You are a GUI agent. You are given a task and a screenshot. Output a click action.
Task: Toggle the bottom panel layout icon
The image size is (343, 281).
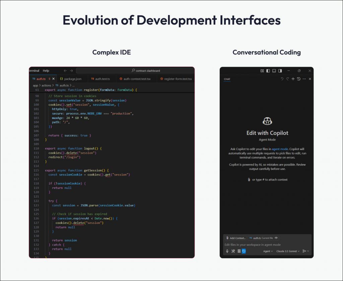click(x=274, y=71)
